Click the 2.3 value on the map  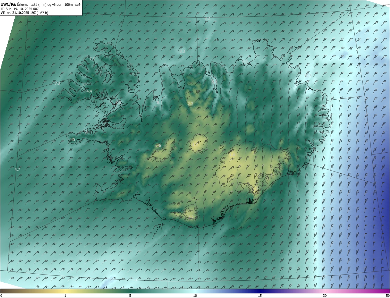[190, 104]
